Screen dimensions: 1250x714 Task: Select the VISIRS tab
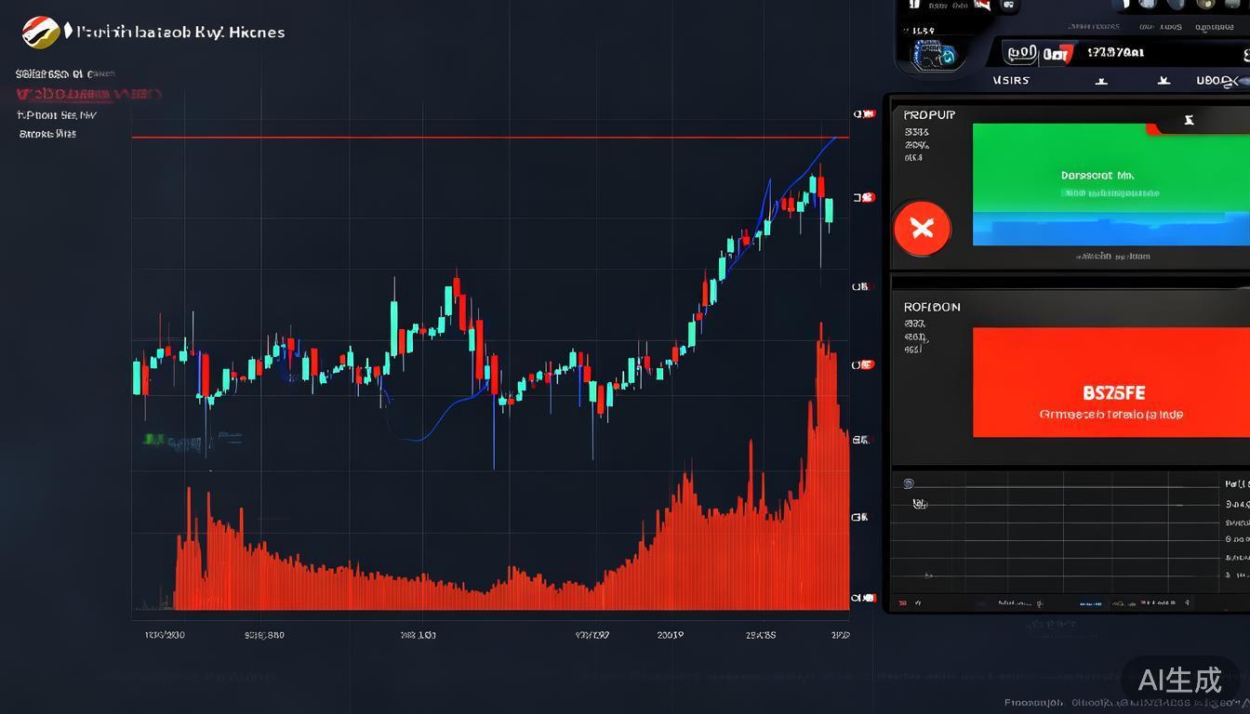click(1011, 81)
